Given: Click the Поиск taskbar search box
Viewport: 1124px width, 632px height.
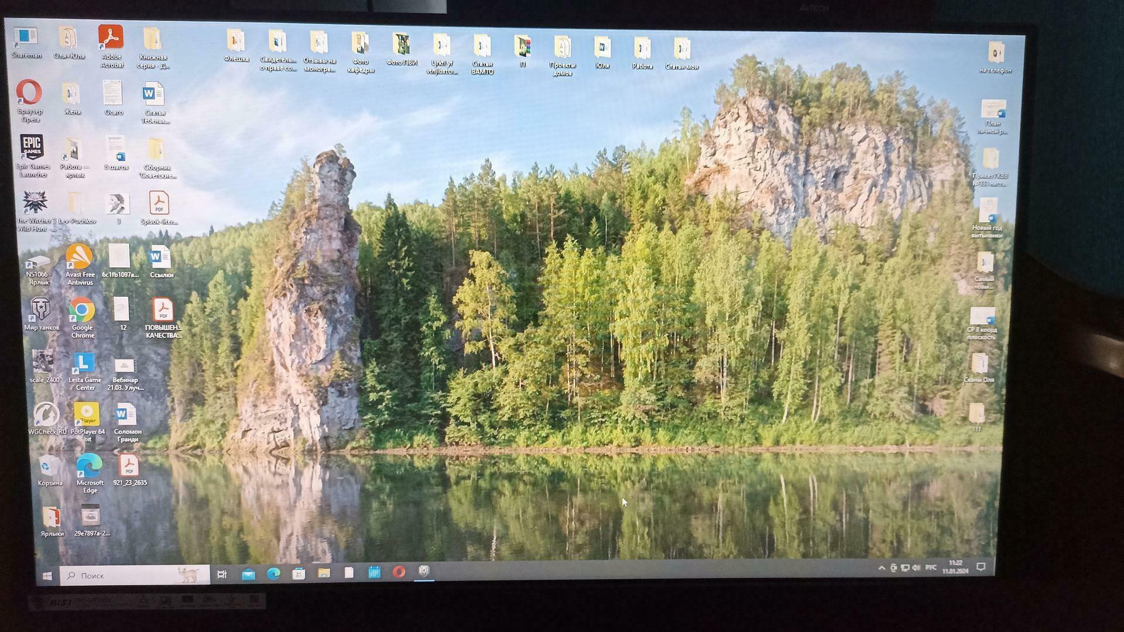Looking at the screenshot, I should tap(135, 575).
